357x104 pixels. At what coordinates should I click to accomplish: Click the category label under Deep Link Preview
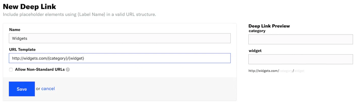[257, 31]
